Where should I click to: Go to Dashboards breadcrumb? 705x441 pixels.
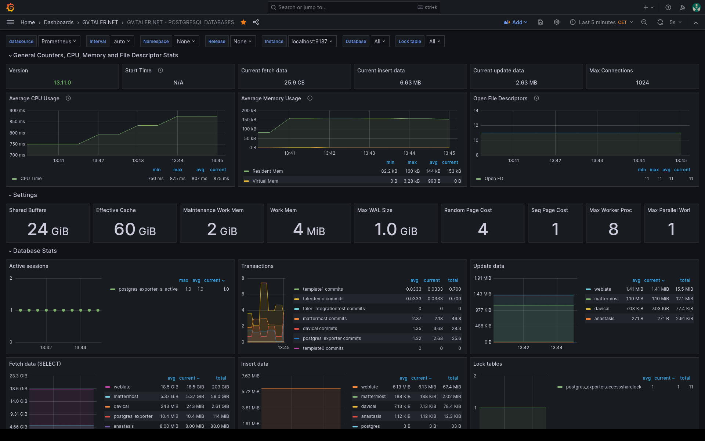pyautogui.click(x=59, y=22)
